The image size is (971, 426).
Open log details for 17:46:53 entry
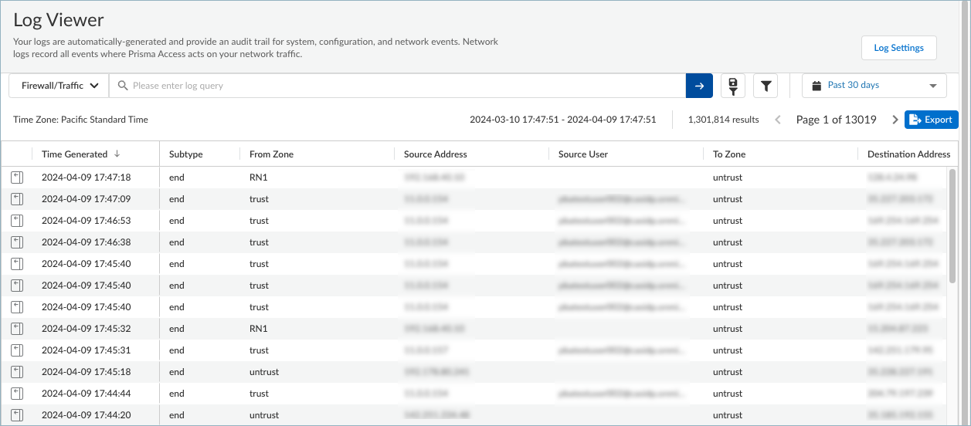[17, 221]
